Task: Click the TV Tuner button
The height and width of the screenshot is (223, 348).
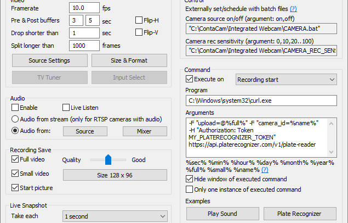Action: [x=50, y=77]
